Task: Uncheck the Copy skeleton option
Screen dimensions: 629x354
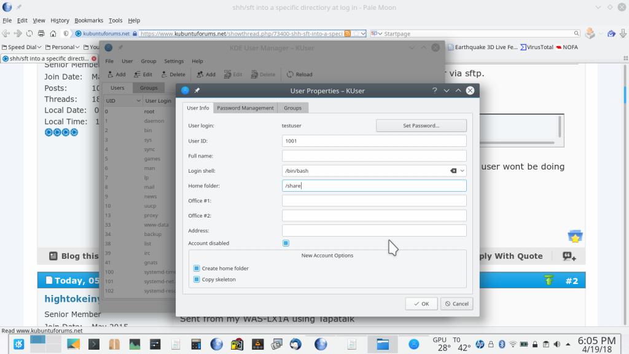Action: pyautogui.click(x=197, y=280)
